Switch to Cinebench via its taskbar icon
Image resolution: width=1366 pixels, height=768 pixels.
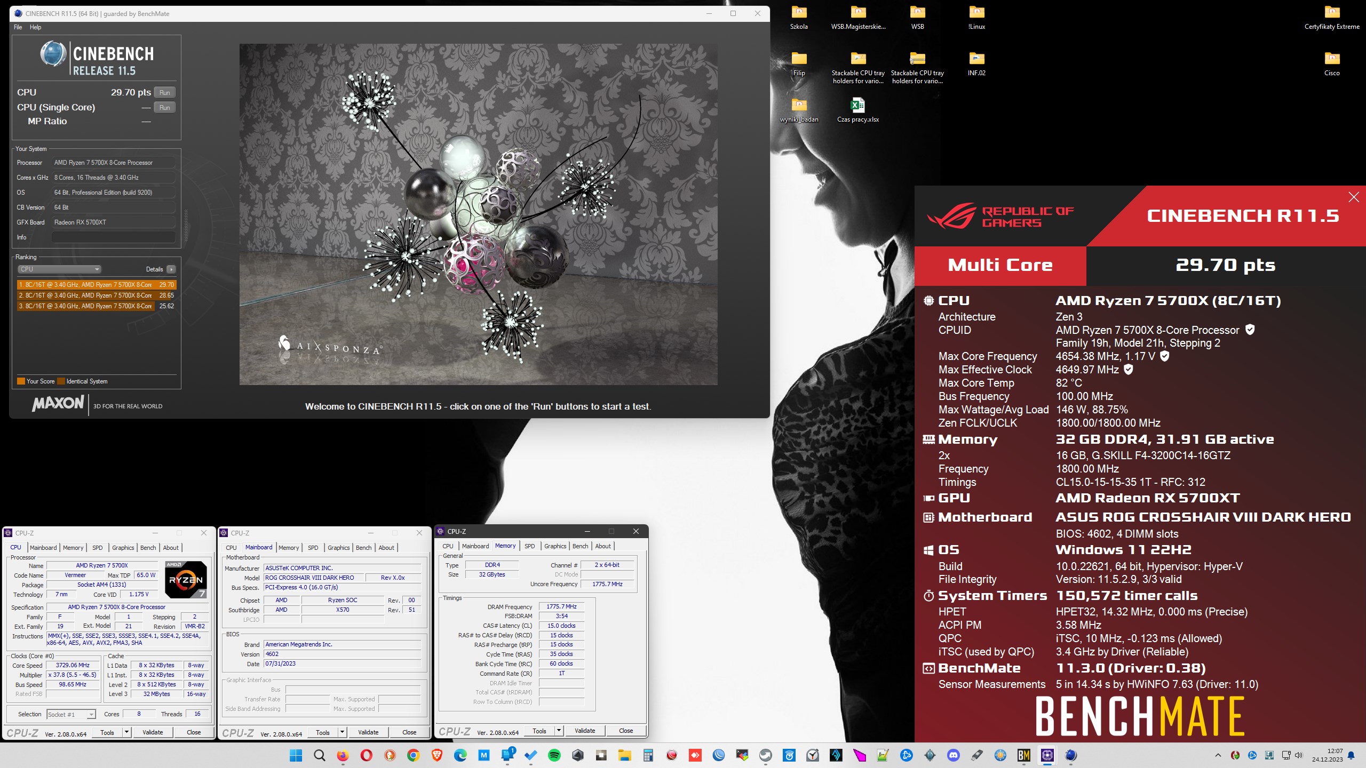pos(1071,755)
